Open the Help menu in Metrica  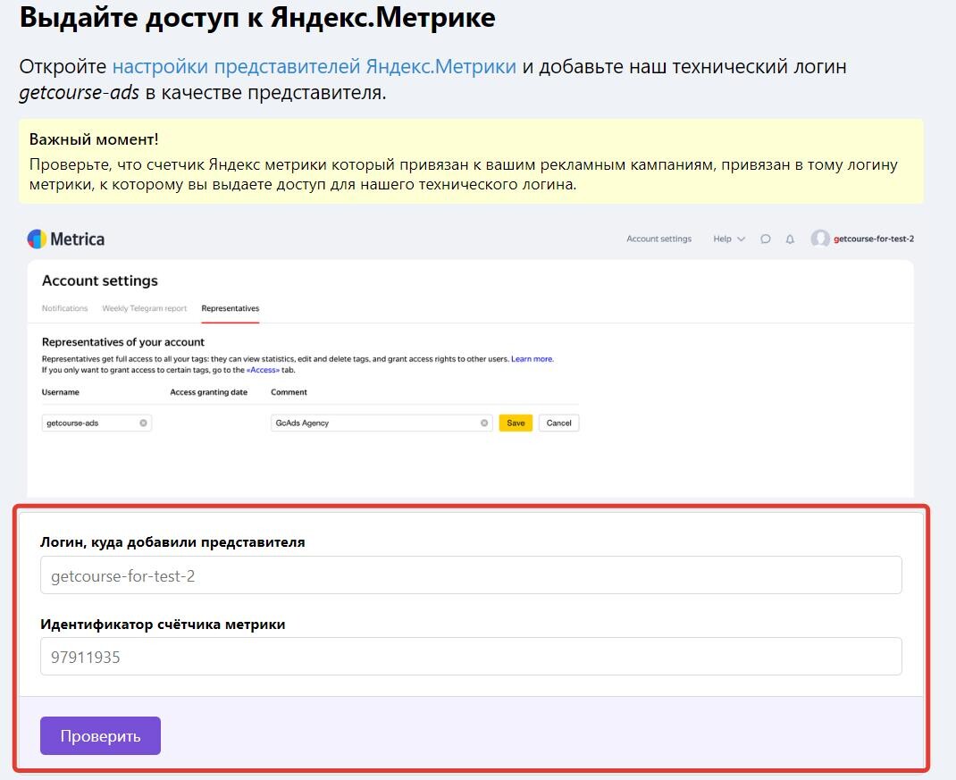pos(723,239)
